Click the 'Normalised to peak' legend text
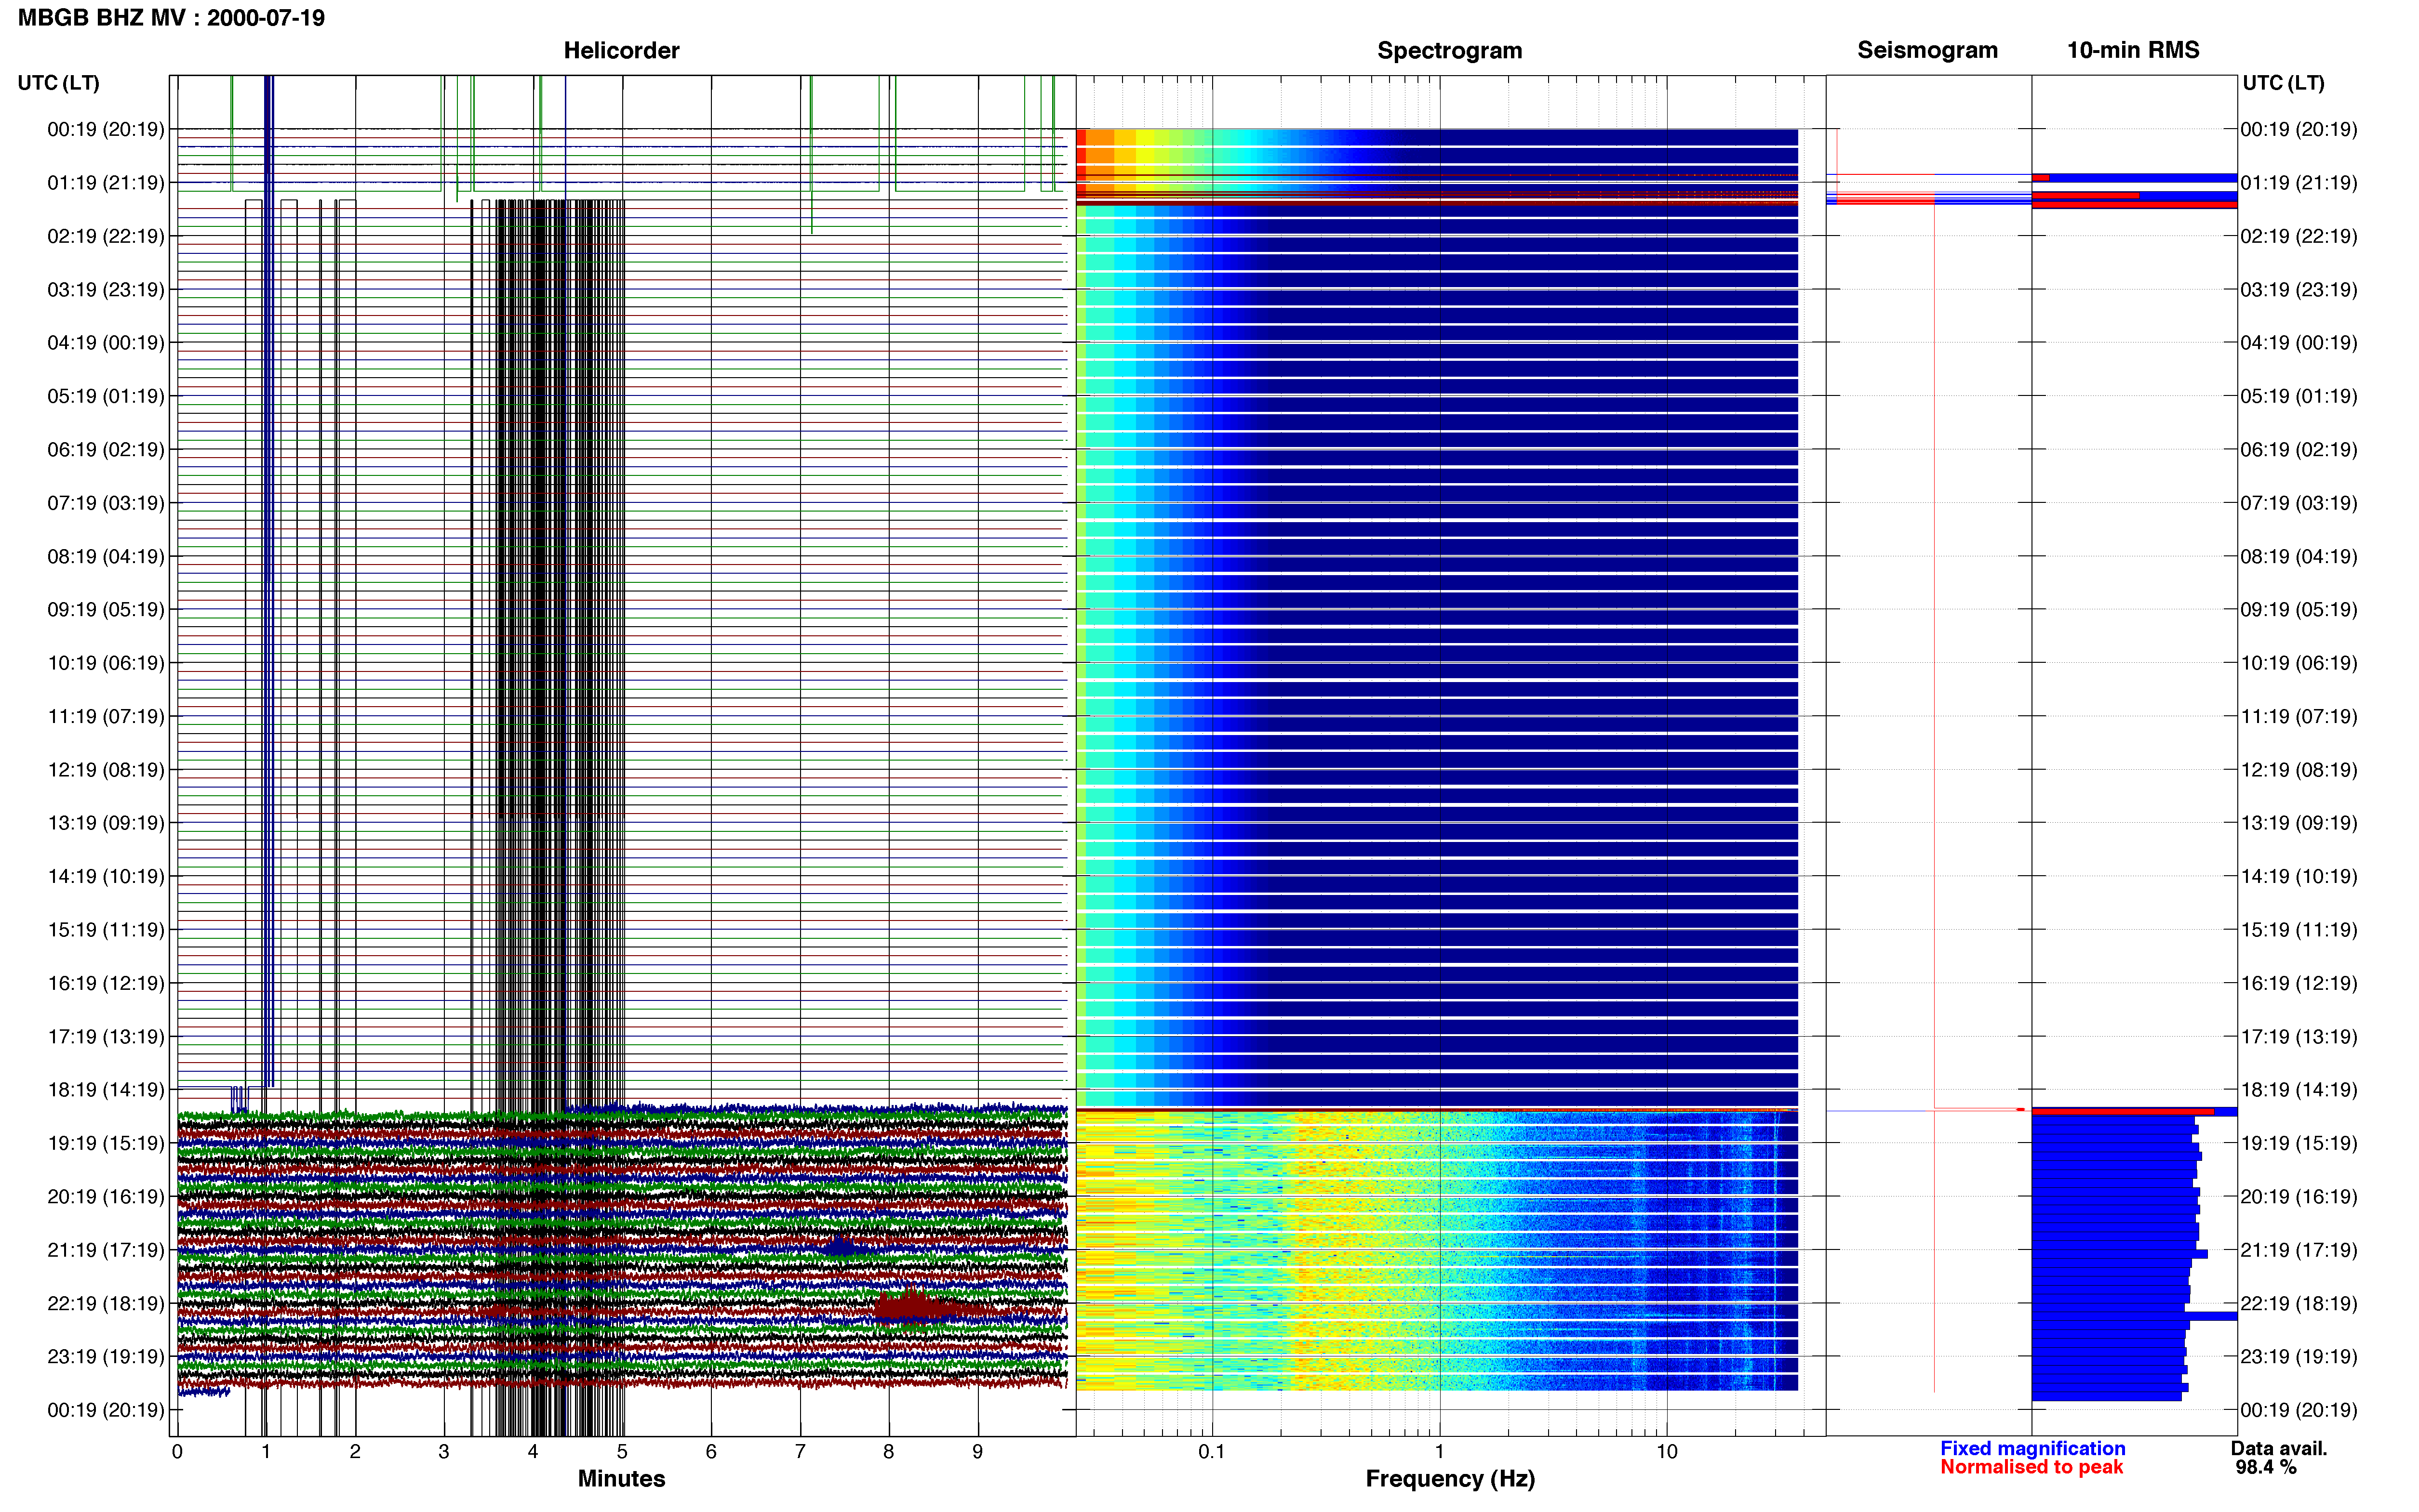The image size is (2419, 1512). (2031, 1467)
